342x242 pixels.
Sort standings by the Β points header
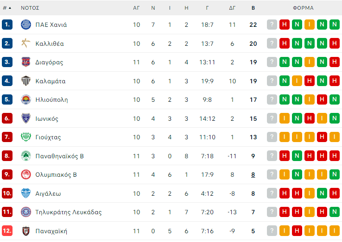tap(253, 8)
